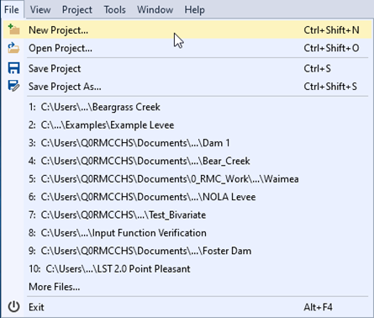Choose New Project... from the menu
The height and width of the screenshot is (318, 374).
(x=187, y=29)
